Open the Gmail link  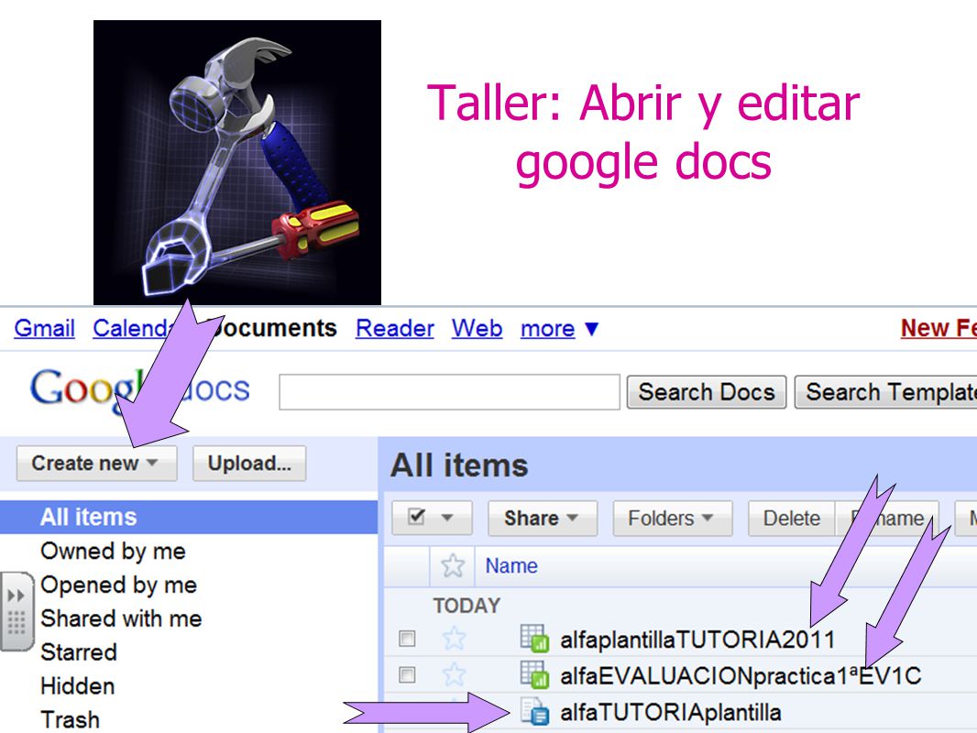44,328
